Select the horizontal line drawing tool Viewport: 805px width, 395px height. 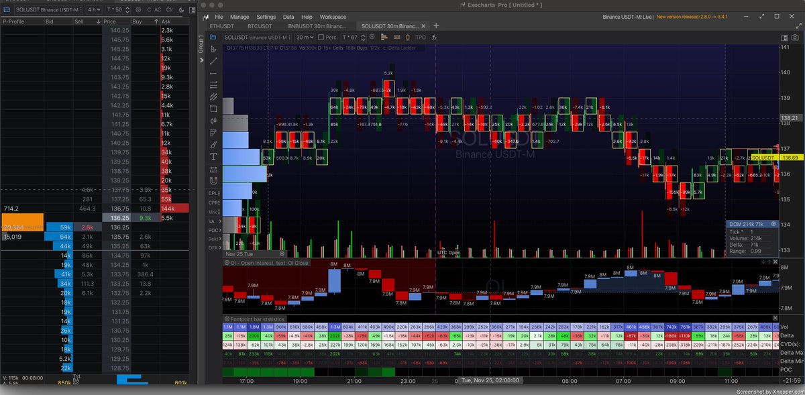pos(213,73)
